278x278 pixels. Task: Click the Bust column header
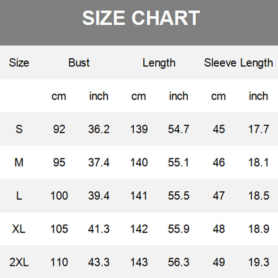point(79,63)
